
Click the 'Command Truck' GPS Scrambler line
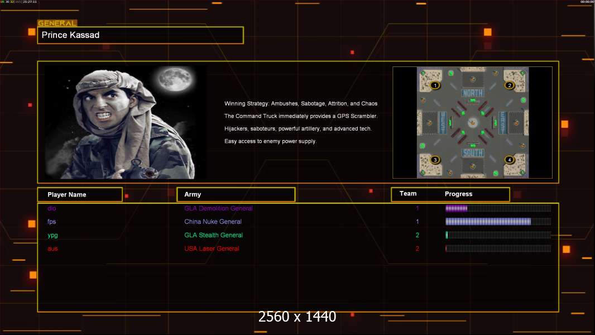301,116
